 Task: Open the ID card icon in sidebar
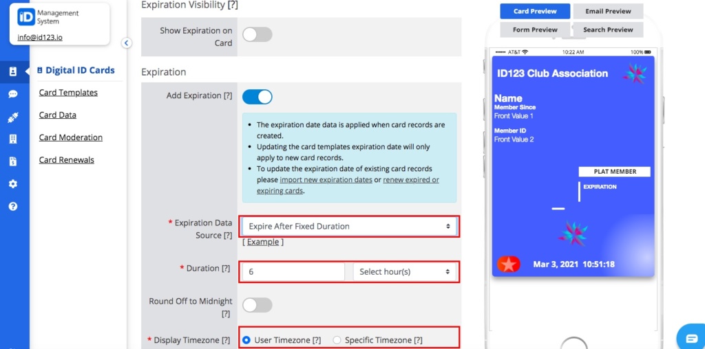click(x=13, y=71)
